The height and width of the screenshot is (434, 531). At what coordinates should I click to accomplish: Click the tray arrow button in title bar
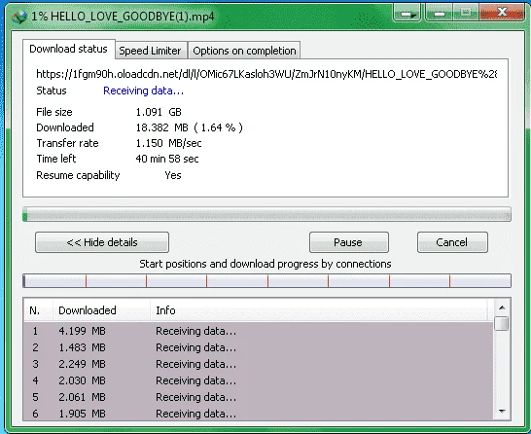[407, 14]
